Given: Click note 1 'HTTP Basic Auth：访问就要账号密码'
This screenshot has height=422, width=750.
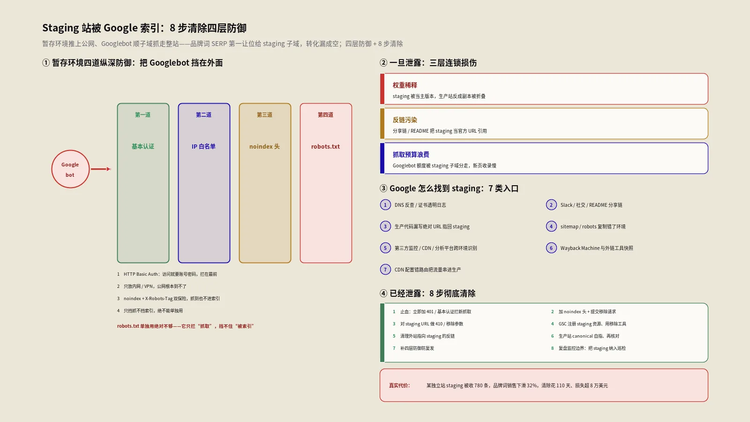Looking at the screenshot, I should (x=170, y=274).
